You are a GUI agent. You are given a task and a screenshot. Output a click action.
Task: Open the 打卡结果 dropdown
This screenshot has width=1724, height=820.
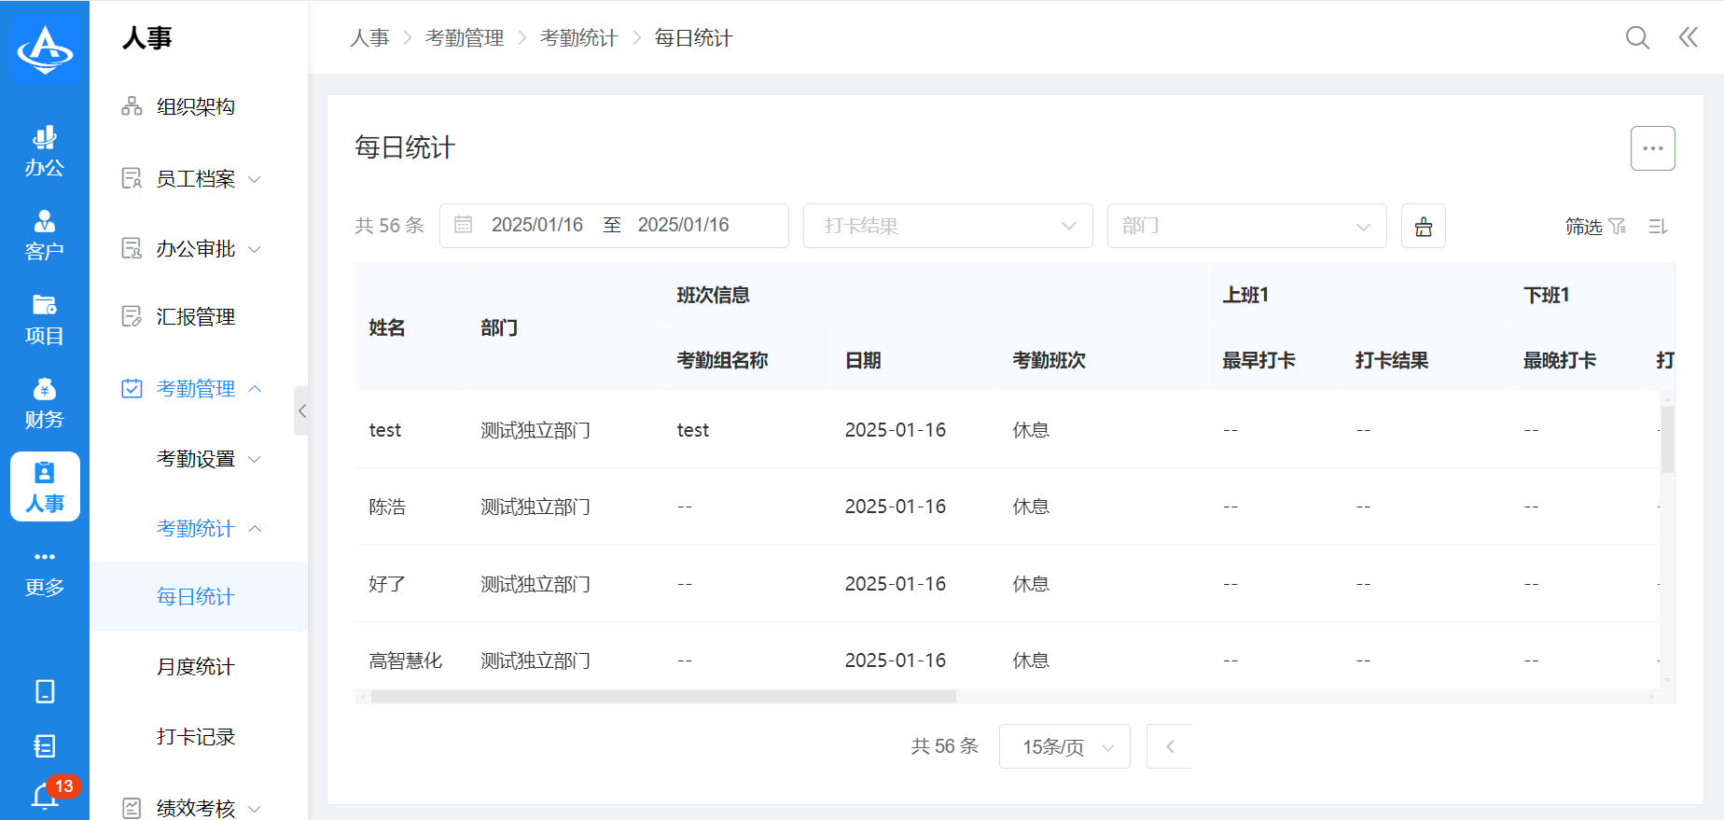(947, 226)
